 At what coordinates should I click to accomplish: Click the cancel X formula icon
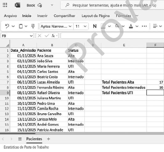click(39, 36)
